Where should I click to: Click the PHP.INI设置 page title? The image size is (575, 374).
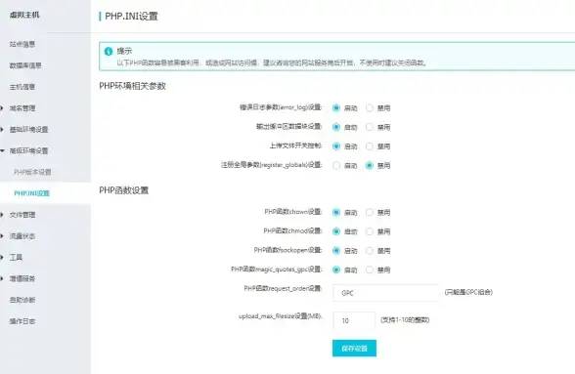pyautogui.click(x=131, y=17)
